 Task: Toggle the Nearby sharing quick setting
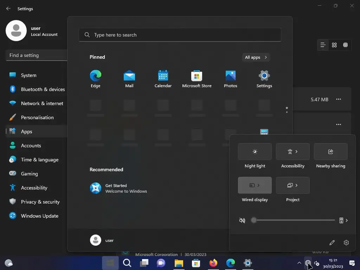(x=330, y=152)
